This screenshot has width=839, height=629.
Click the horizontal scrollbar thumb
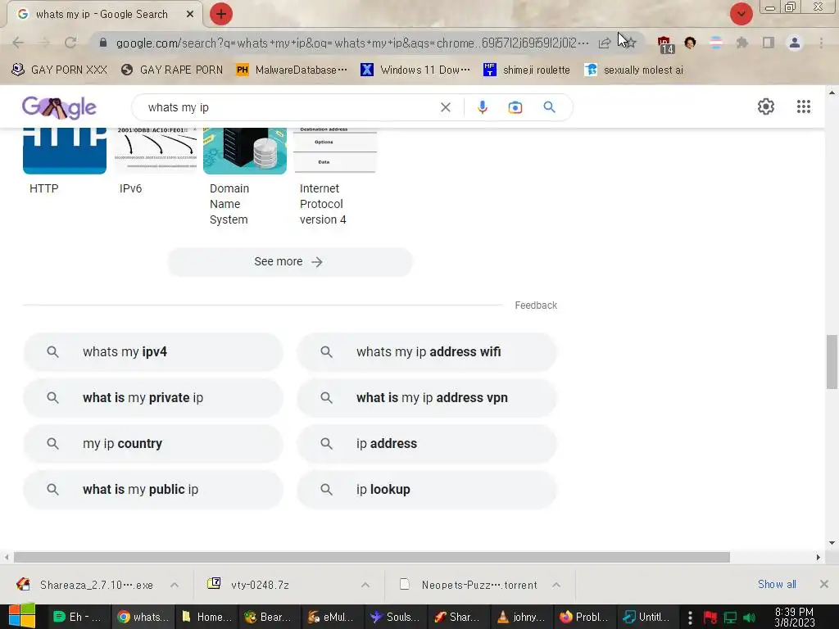tap(372, 557)
